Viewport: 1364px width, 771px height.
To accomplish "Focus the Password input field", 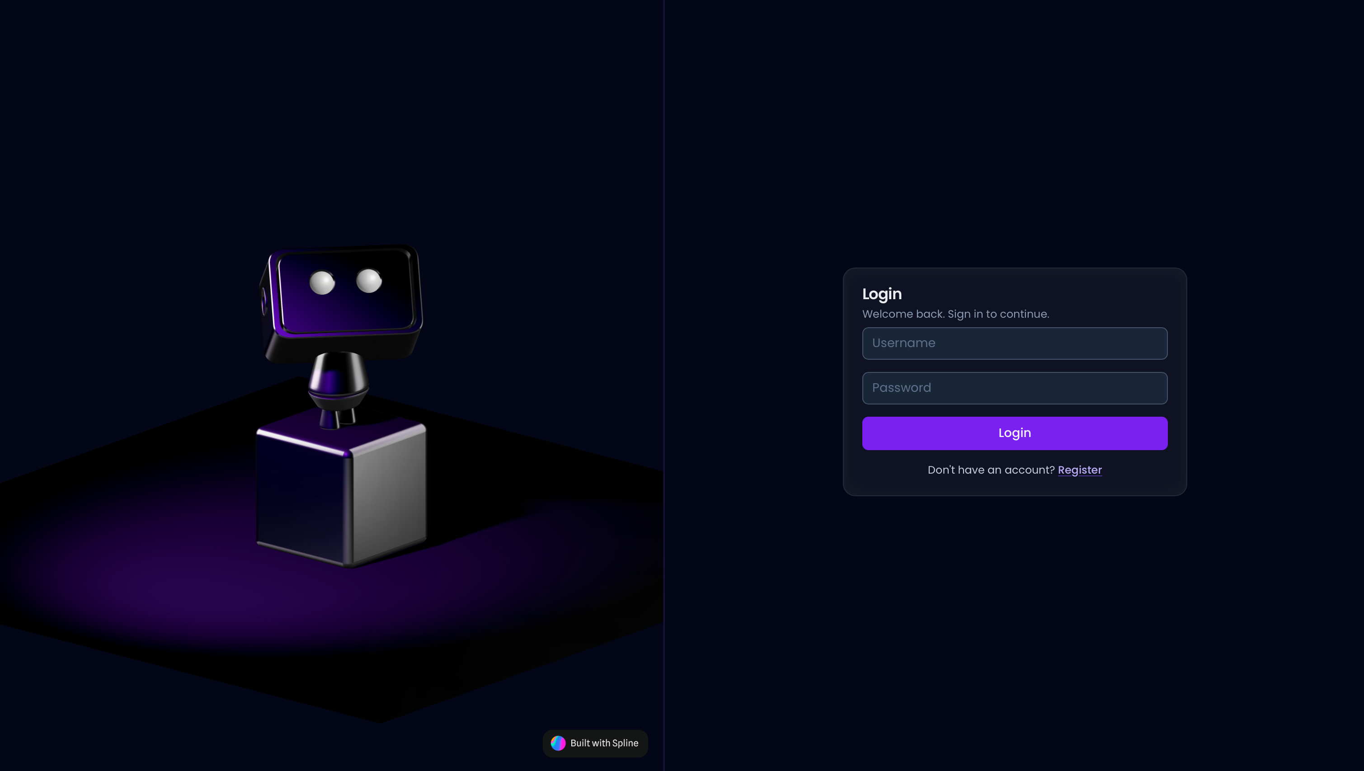I will 1014,388.
